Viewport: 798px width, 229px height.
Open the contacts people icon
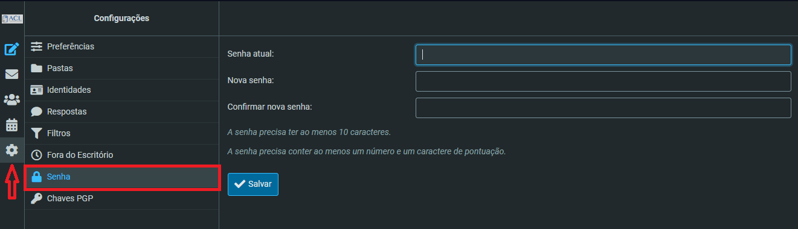point(12,100)
